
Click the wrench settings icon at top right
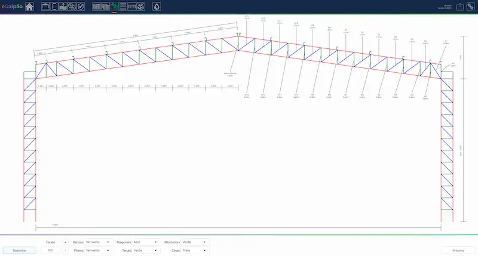[x=470, y=7]
